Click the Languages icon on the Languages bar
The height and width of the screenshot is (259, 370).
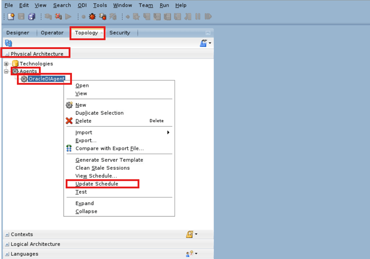(x=190, y=254)
